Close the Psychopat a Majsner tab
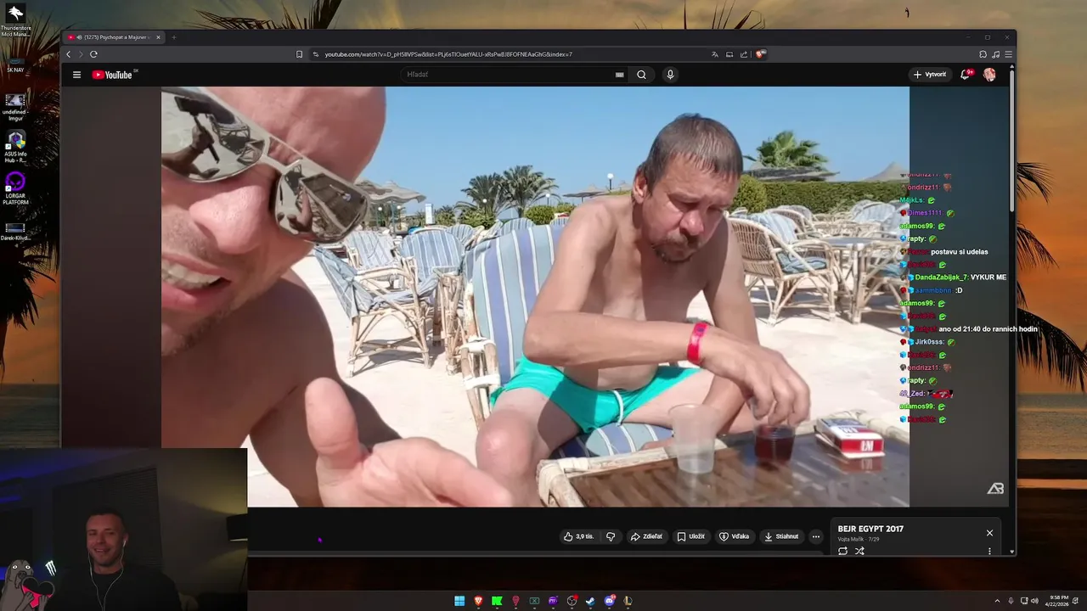The image size is (1087, 611). (158, 37)
